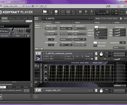Click the single_note_str1 wrench icon

(x=38, y=90)
